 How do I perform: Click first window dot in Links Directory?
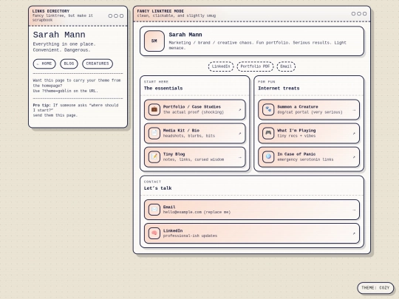pyautogui.click(x=110, y=16)
